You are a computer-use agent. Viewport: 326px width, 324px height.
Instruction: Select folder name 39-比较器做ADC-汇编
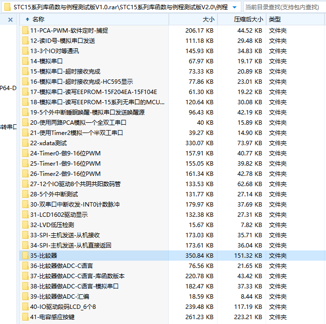pyautogui.click(x=60, y=297)
